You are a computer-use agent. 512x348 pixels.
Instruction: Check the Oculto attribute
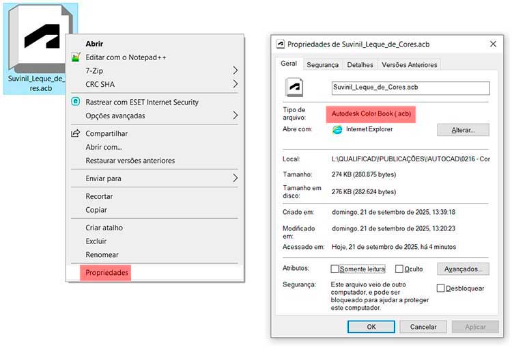399,269
